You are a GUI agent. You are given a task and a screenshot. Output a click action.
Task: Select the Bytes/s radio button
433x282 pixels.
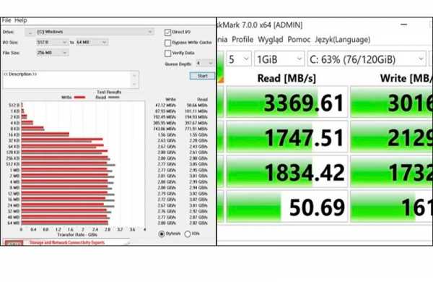point(162,234)
